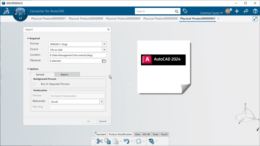260x146 pixels.
Task: Open Paste options arrow
Action: pyautogui.click(x=121, y=141)
